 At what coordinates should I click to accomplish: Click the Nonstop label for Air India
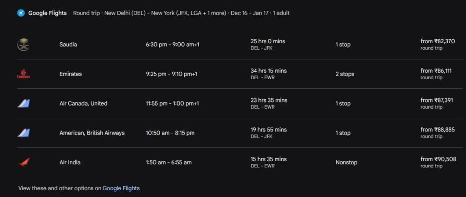tap(346, 162)
